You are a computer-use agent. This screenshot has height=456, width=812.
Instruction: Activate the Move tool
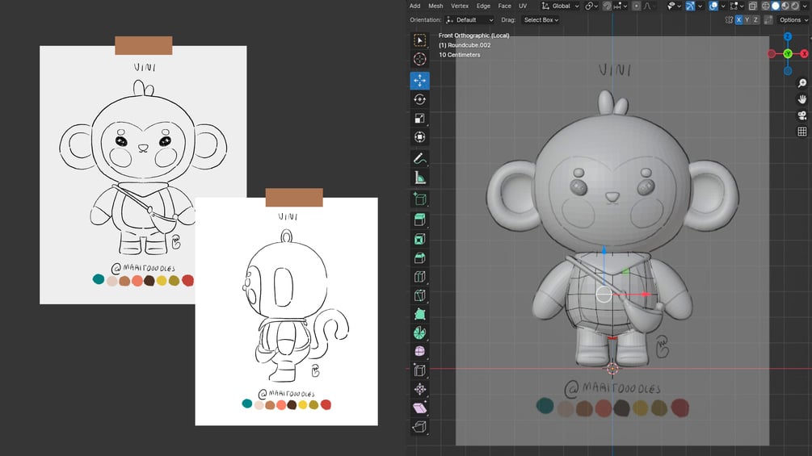[419, 80]
